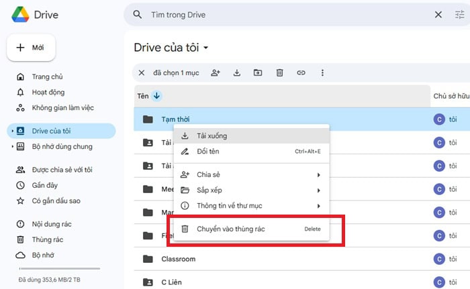Click the Mới button
The width and height of the screenshot is (470, 289).
coord(31,48)
